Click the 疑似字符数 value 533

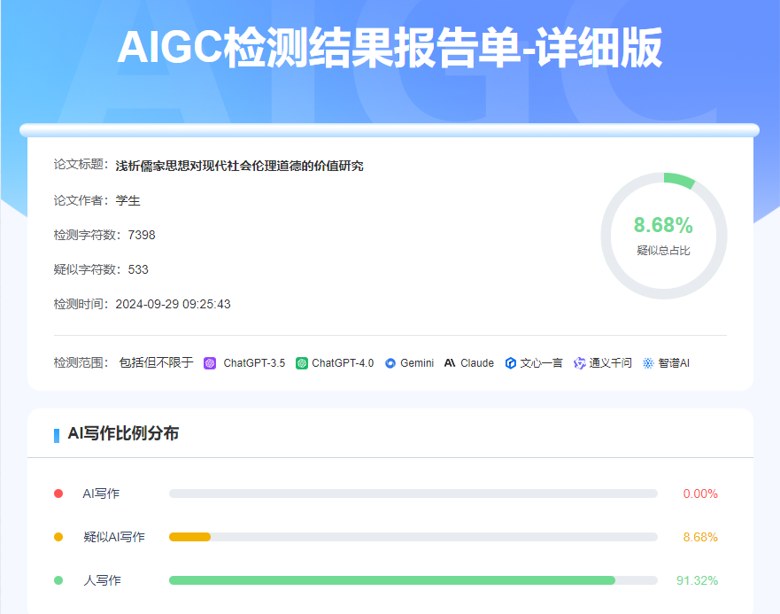(x=138, y=269)
